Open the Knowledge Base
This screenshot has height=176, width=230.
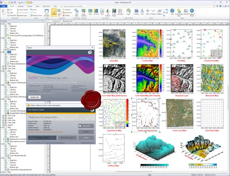tap(179, 13)
